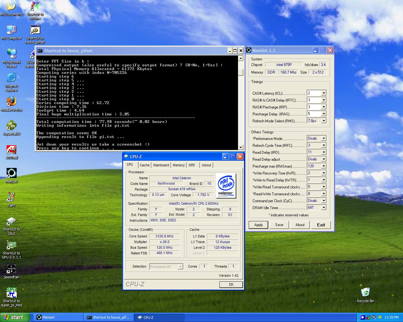Open the About tab in CPU-Z

207,165
